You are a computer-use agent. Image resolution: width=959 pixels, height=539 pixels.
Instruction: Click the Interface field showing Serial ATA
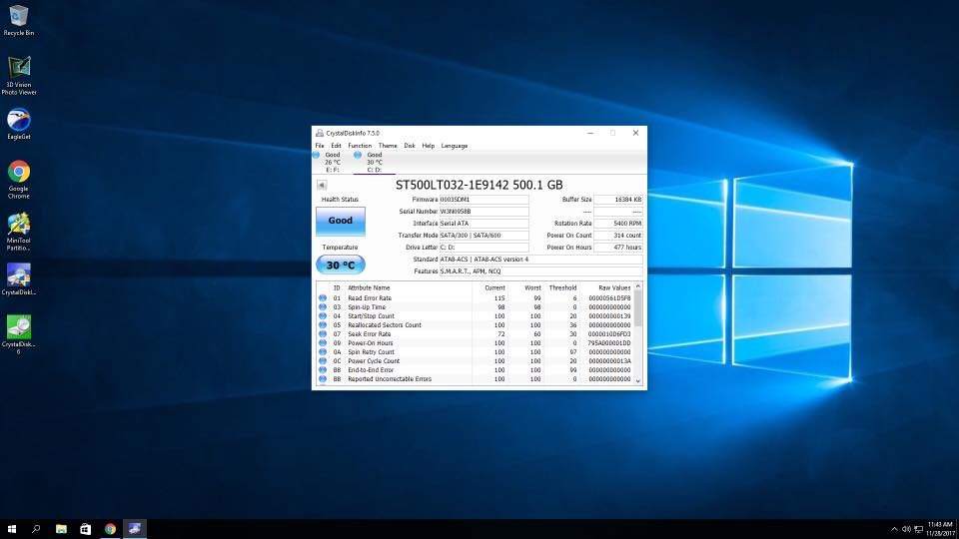(483, 224)
